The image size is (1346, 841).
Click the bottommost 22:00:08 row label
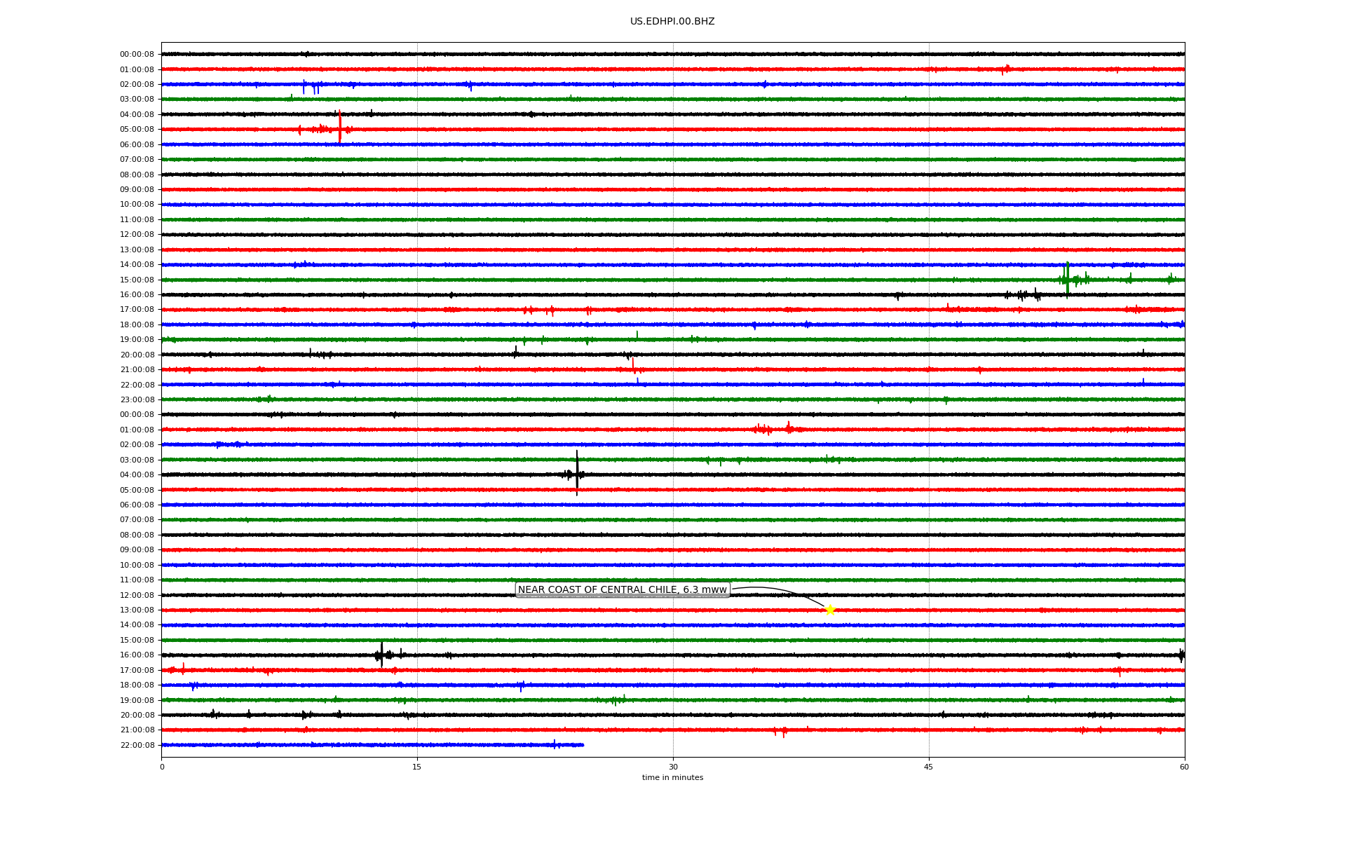coord(137,746)
